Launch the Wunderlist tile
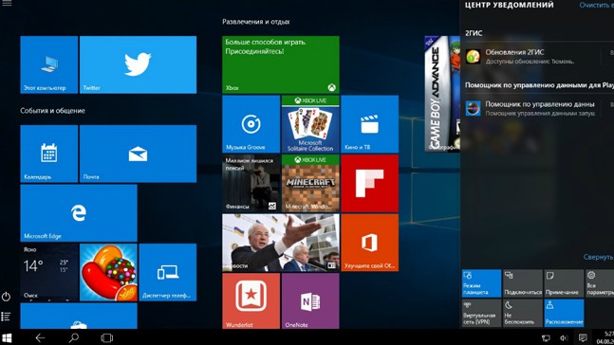This screenshot has width=614, height=345. point(251,300)
